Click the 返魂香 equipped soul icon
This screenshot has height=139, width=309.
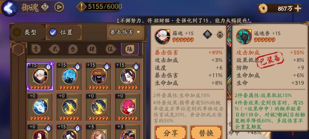pos(244,36)
